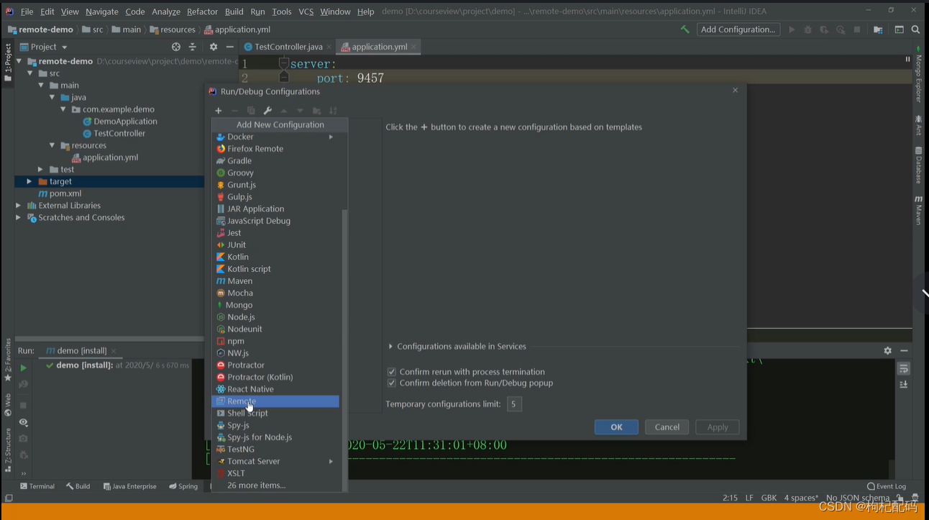
Task: Select Kotlin script configuration type
Action: point(275,269)
